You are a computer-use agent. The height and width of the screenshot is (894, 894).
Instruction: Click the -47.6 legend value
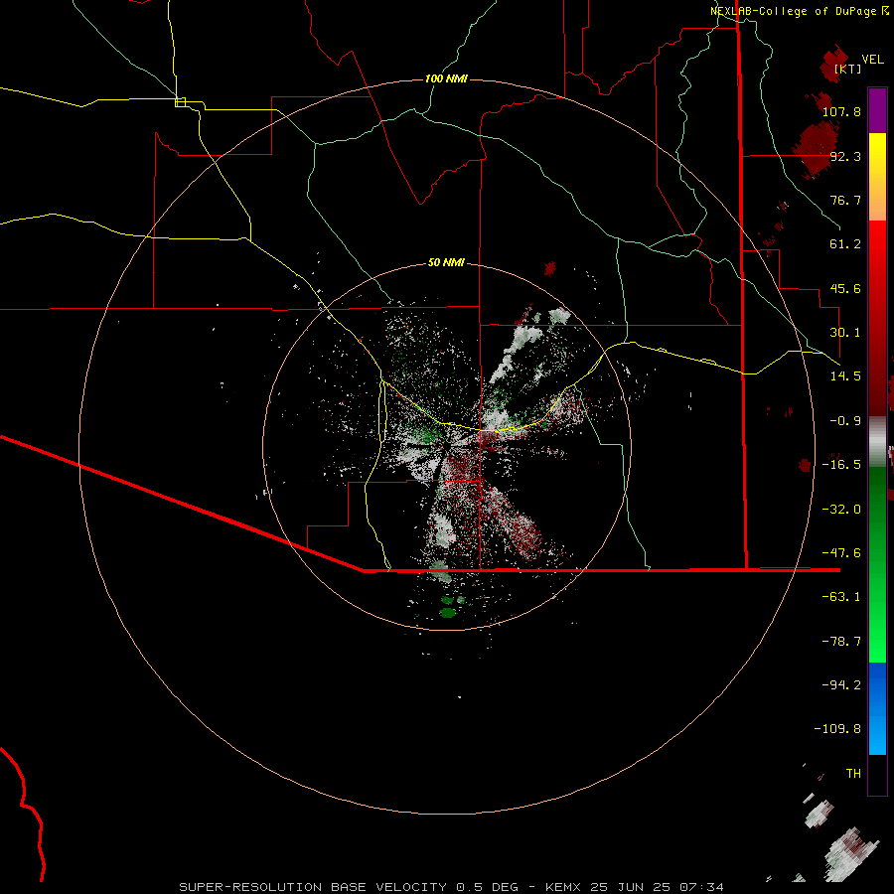841,553
